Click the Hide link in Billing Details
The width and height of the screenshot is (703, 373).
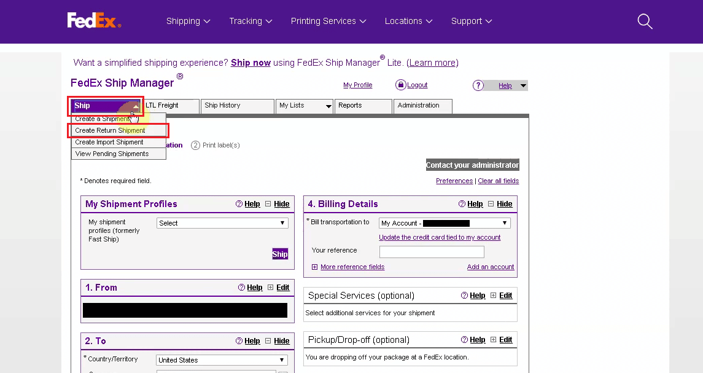tap(505, 204)
